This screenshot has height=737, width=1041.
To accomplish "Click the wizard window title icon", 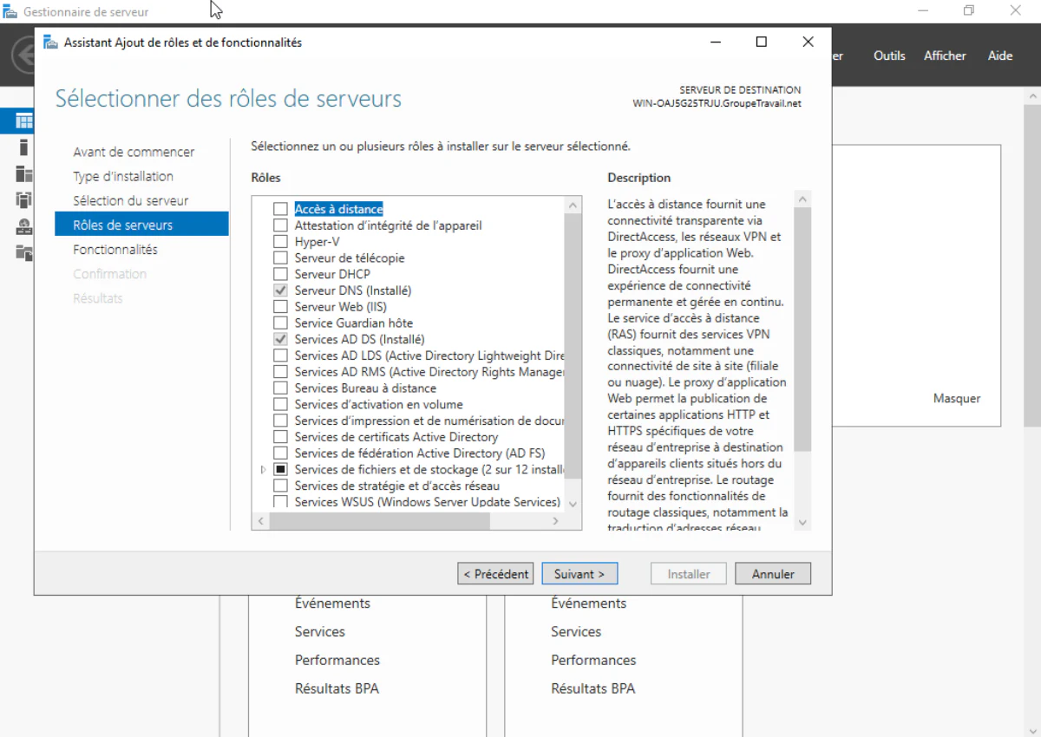I will tap(50, 42).
